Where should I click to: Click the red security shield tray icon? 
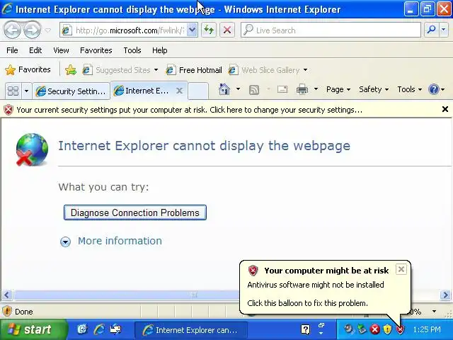(401, 329)
